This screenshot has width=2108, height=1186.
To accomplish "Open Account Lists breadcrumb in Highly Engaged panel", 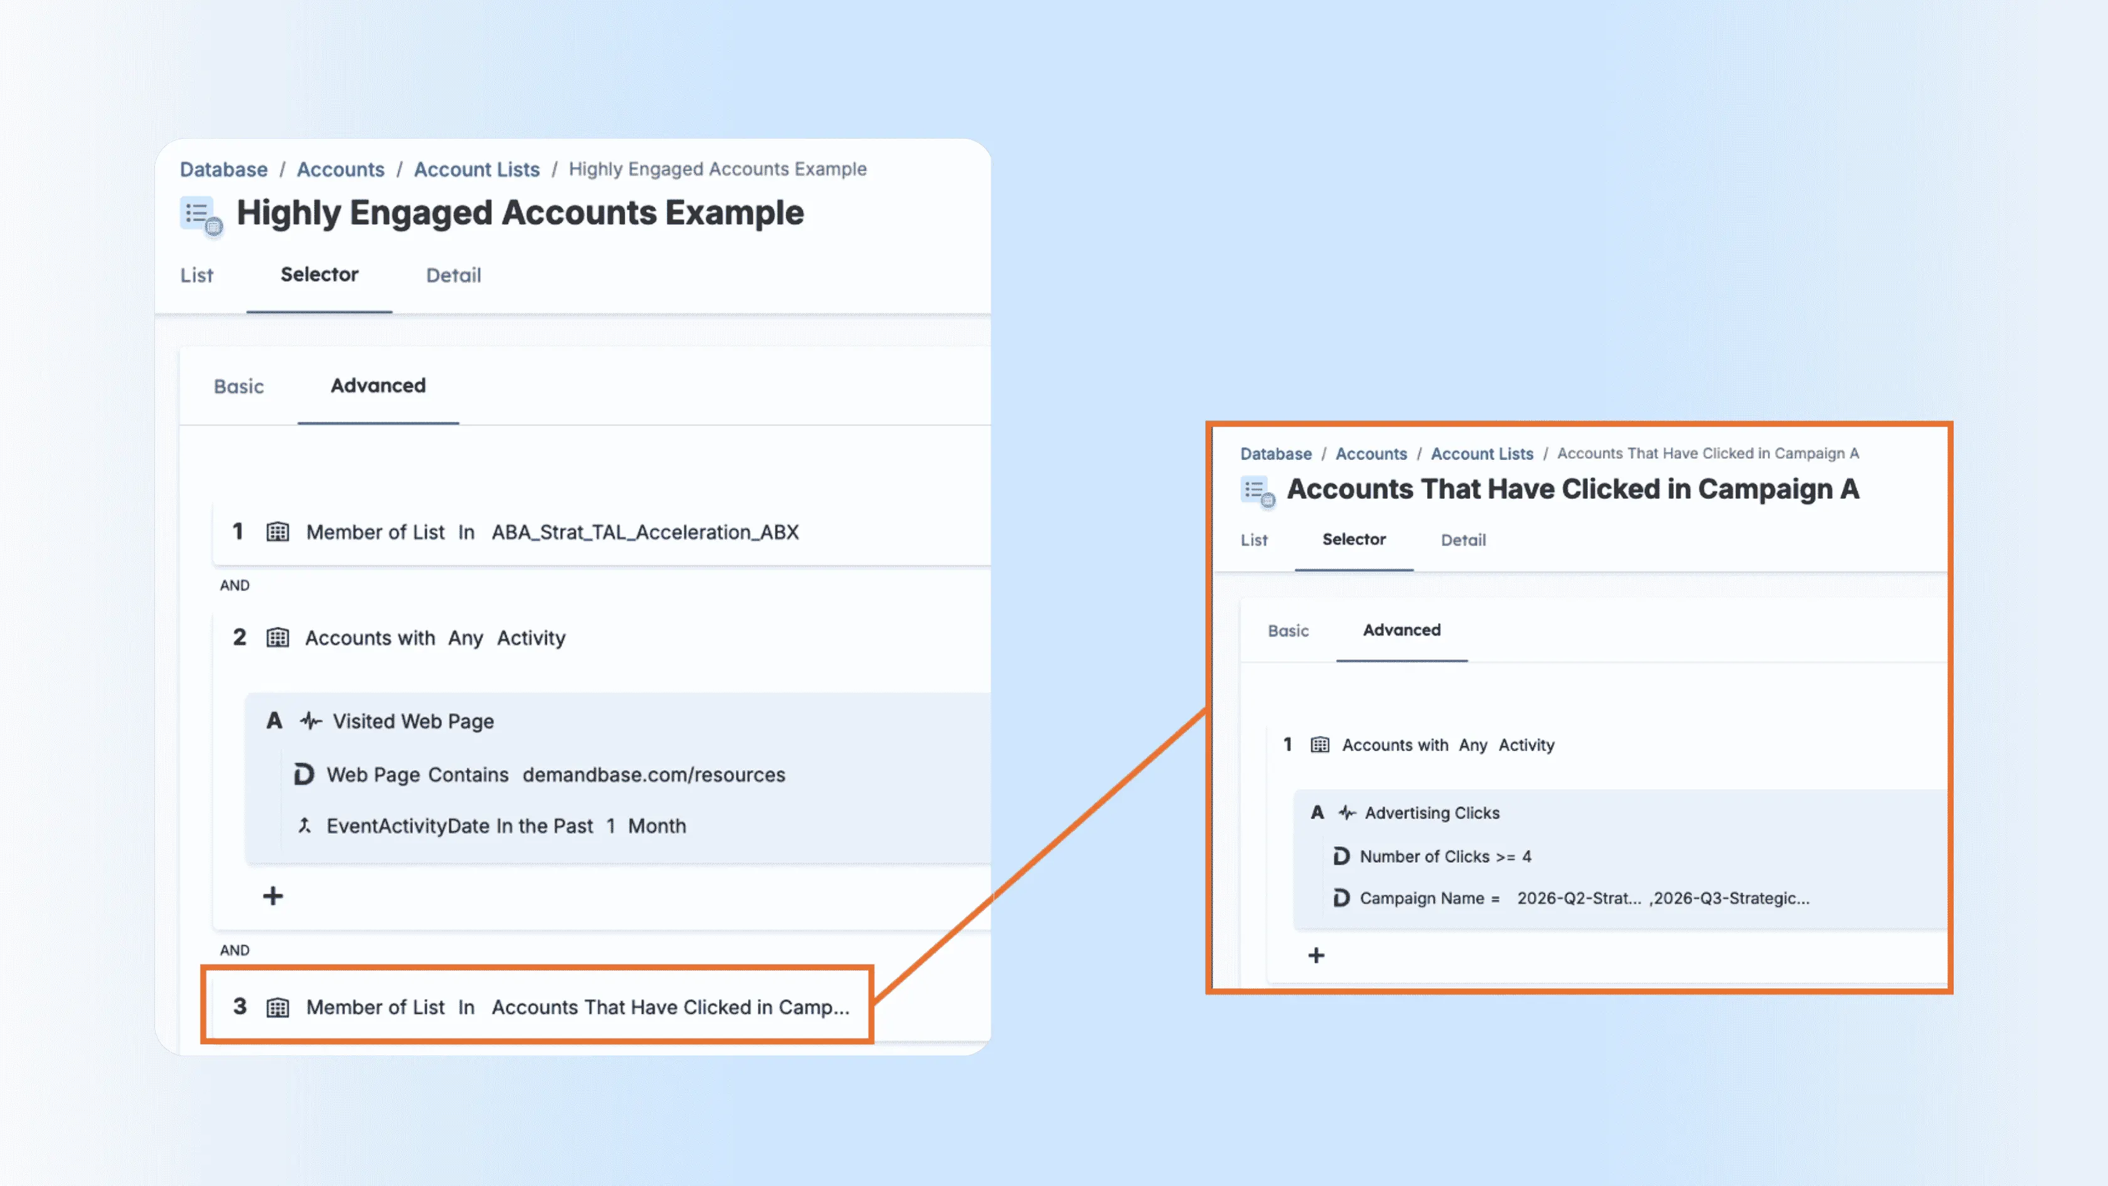I will (x=476, y=169).
